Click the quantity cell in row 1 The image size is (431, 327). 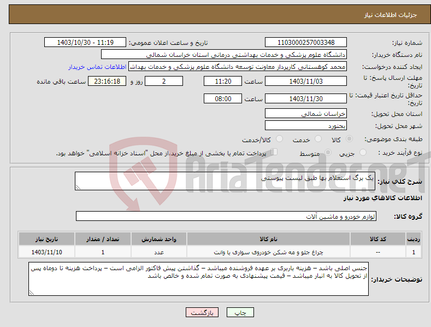pyautogui.click(x=103, y=252)
